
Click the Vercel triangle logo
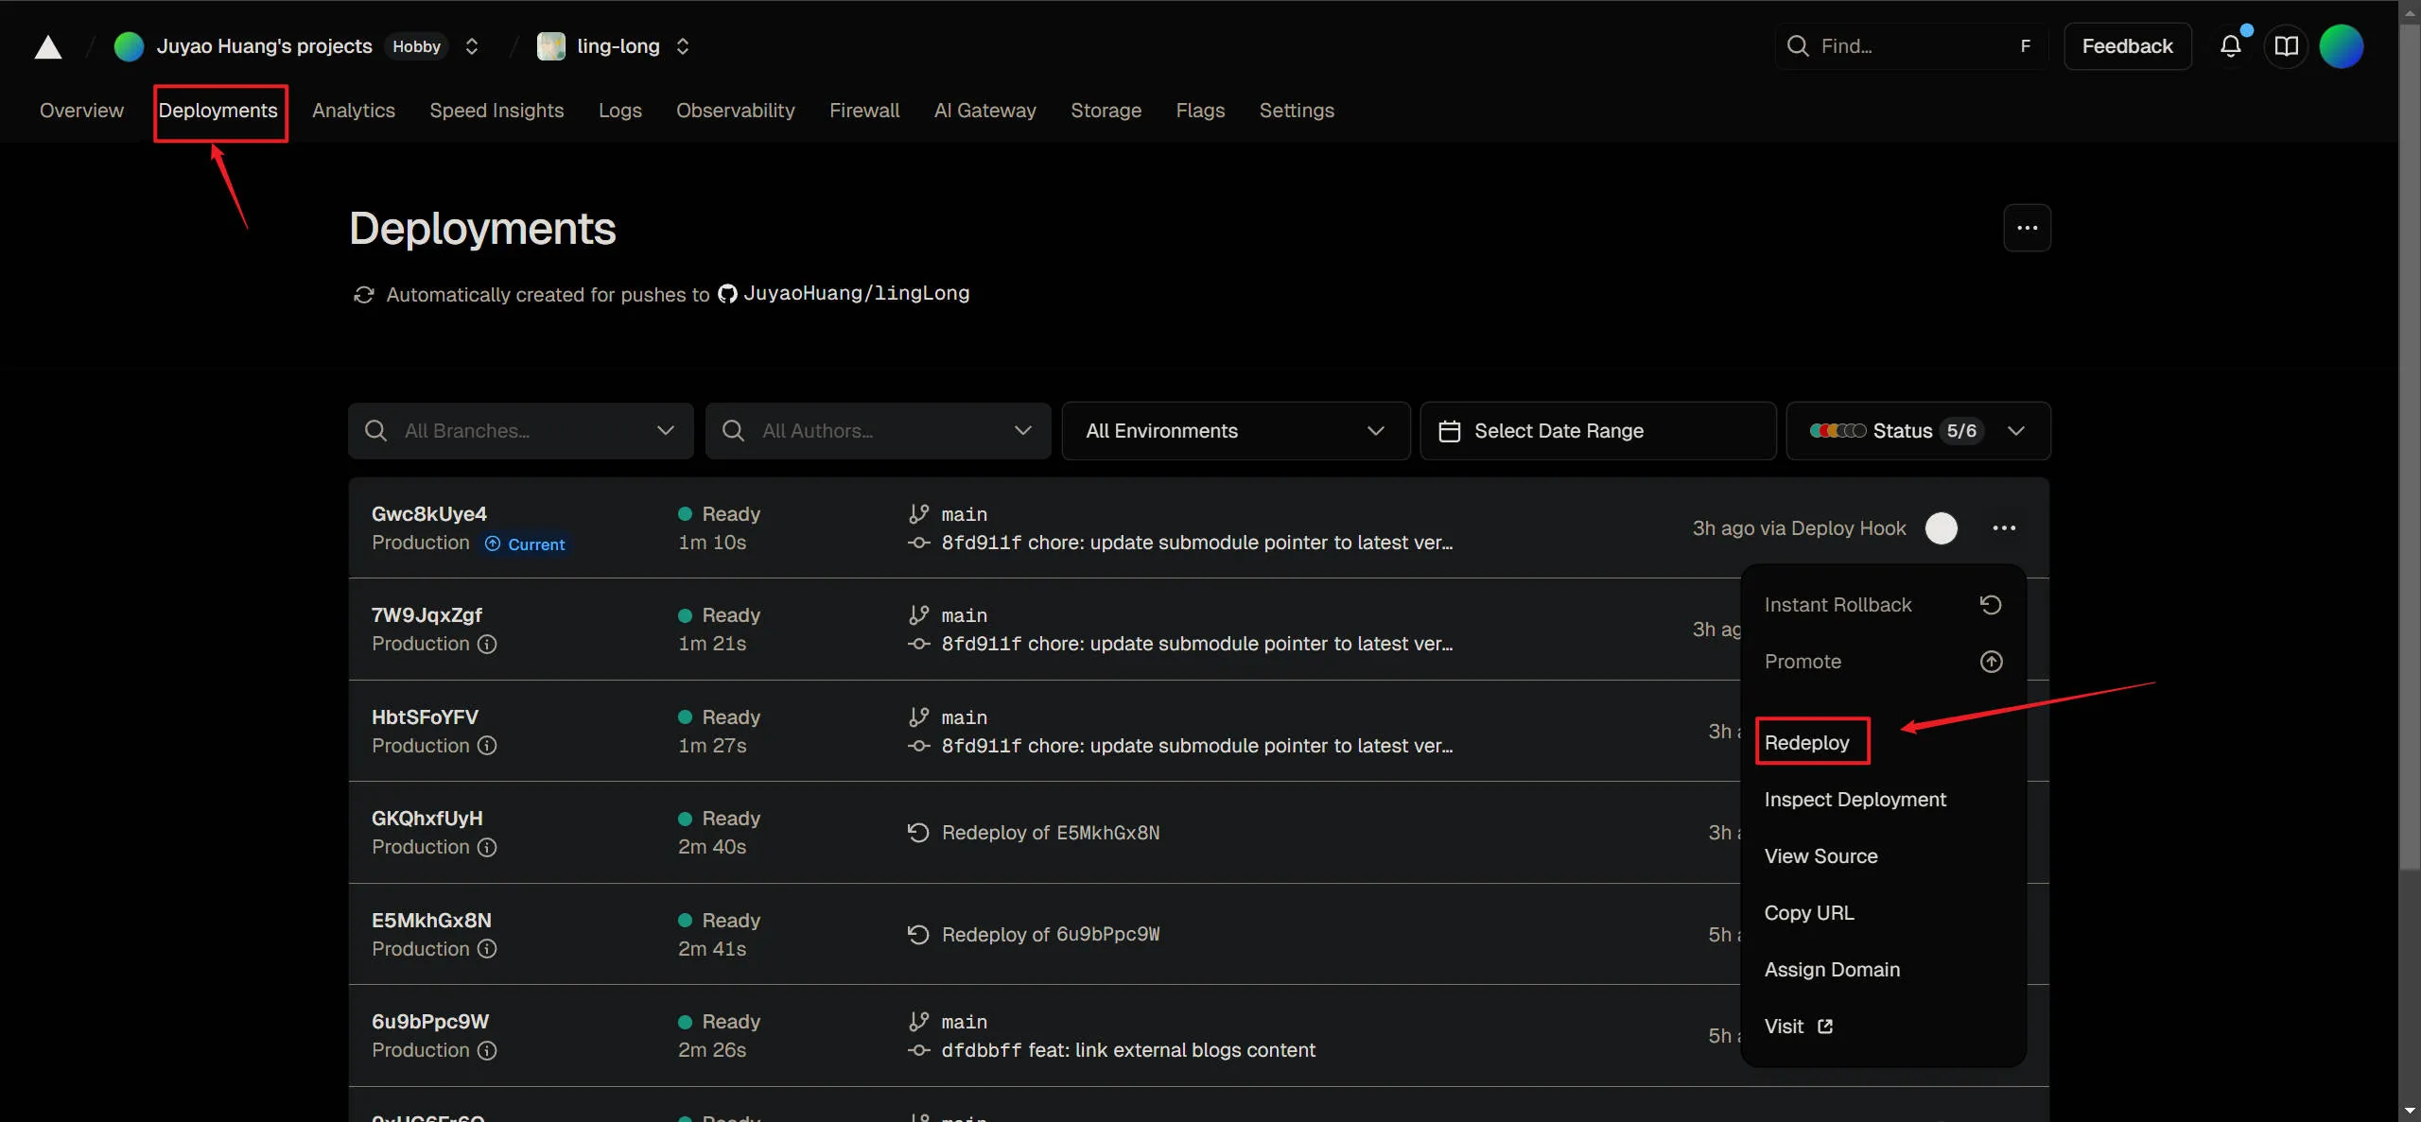48,47
